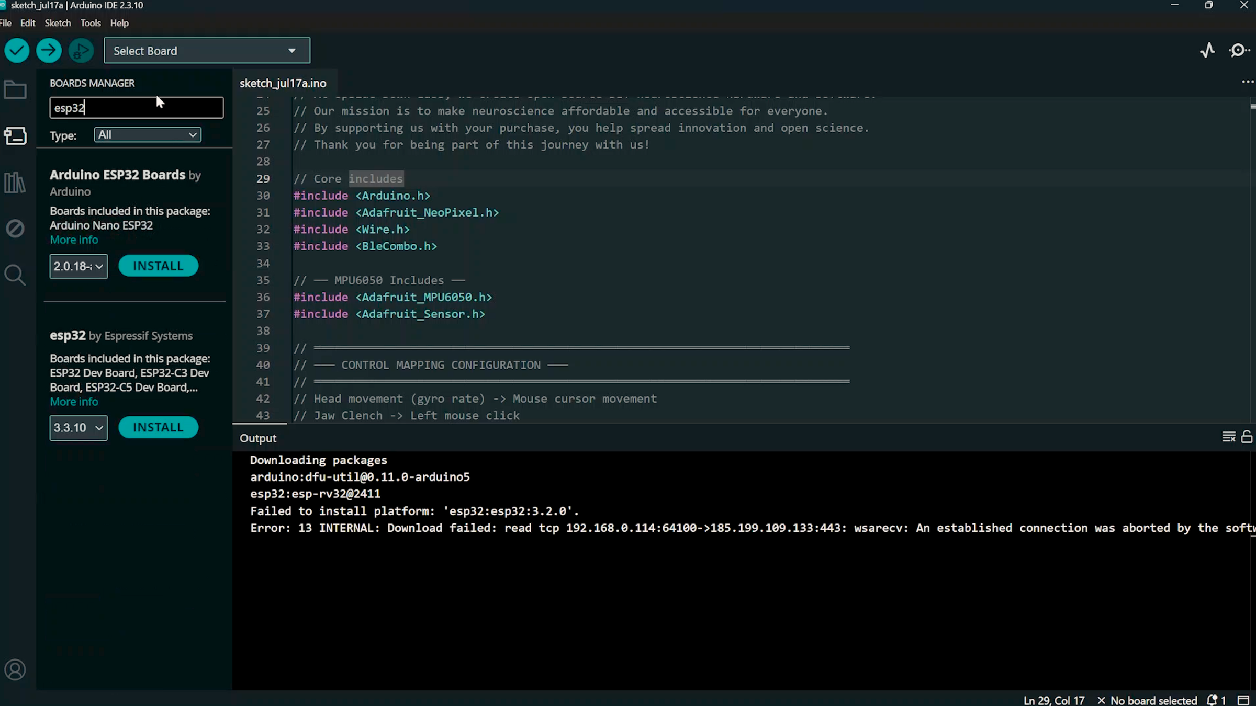
Task: Open the Search sidebar icon
Action: pyautogui.click(x=15, y=275)
